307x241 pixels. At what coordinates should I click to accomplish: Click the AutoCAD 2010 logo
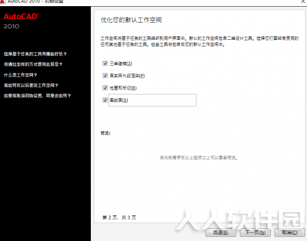click(x=21, y=21)
